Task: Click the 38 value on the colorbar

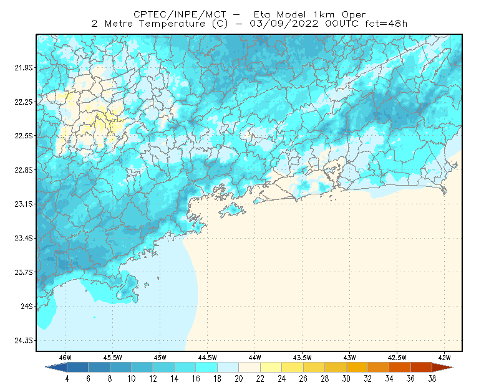Action: pos(432,379)
